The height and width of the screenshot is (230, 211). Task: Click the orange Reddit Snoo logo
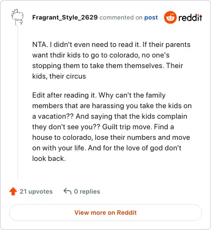[170, 17]
